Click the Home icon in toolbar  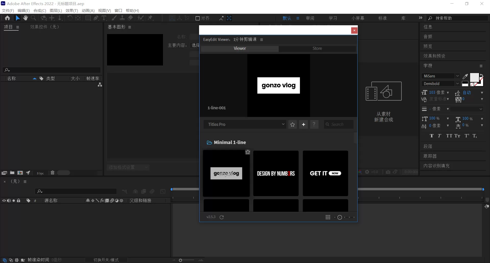pos(7,18)
